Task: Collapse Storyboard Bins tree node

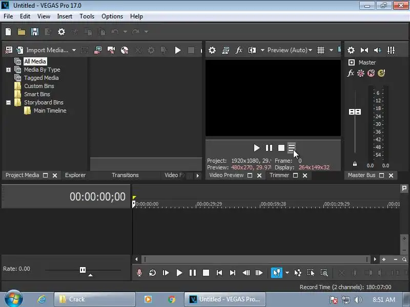Action: pyautogui.click(x=8, y=102)
